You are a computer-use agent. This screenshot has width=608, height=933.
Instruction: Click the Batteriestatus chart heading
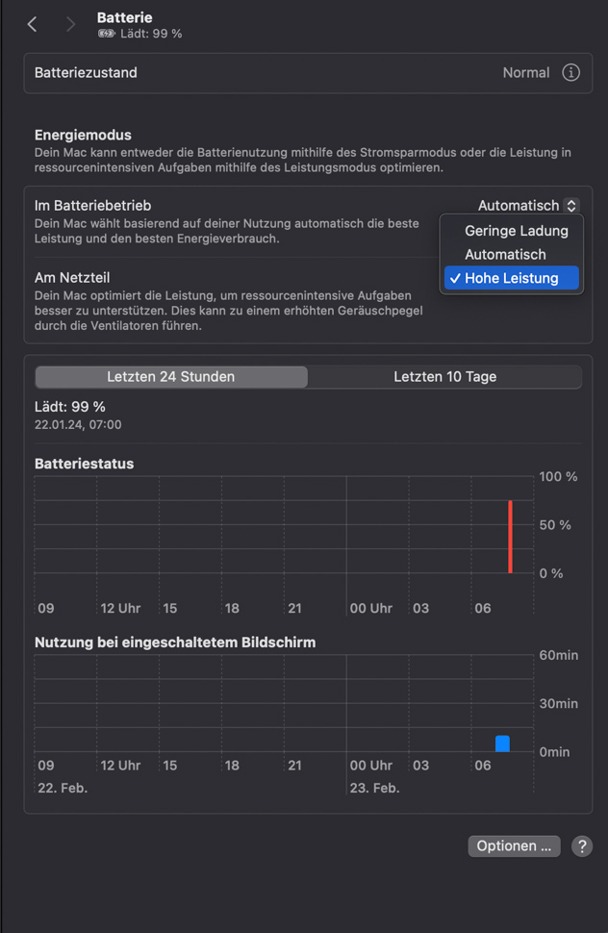84,464
